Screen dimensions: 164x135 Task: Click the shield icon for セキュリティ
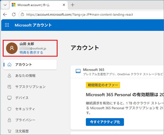point(9,109)
